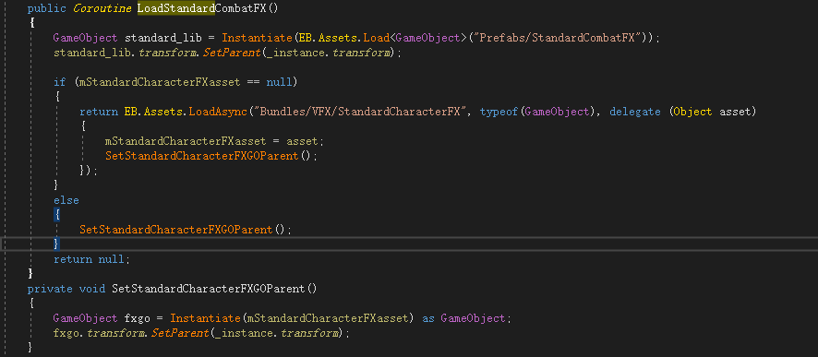Click the as keyword
The height and width of the screenshot is (357, 818).
tap(427, 318)
